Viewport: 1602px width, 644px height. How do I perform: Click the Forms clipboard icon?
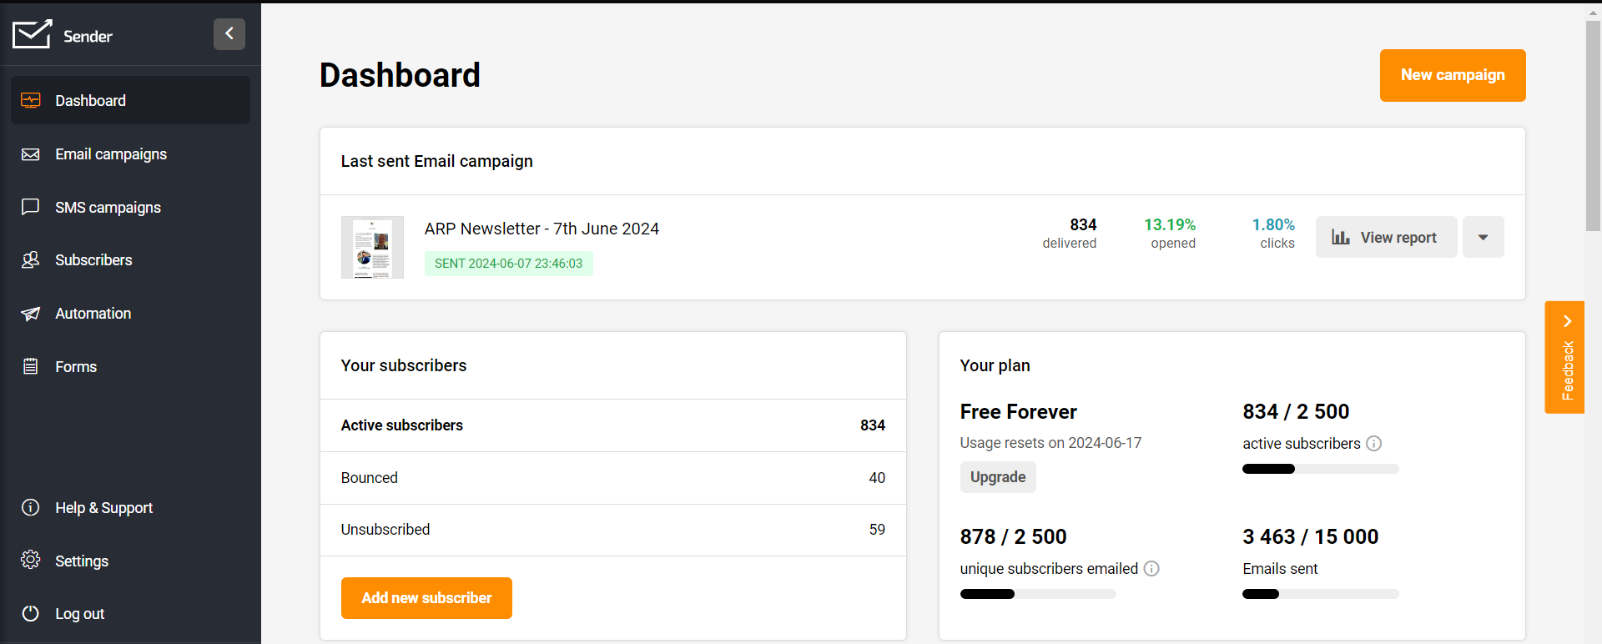click(x=31, y=366)
